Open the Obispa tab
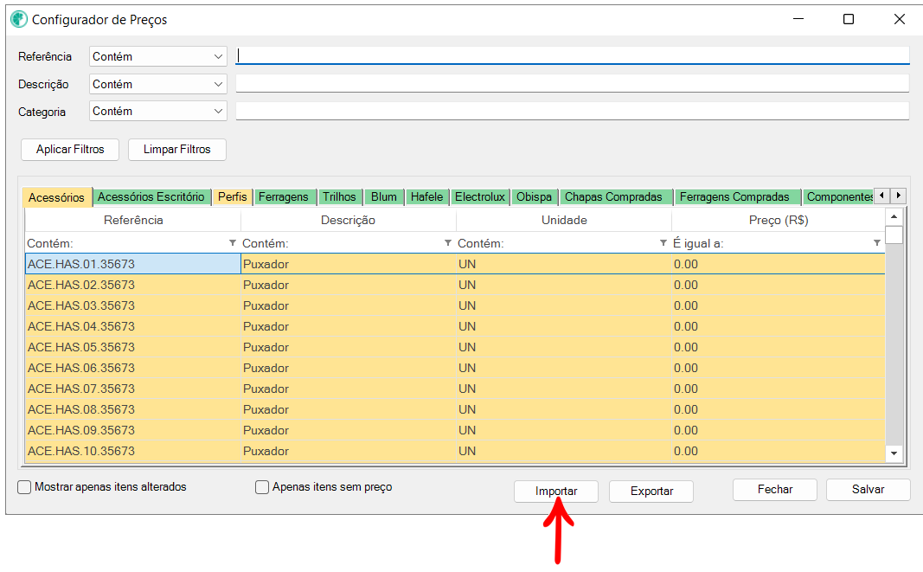 [x=534, y=196]
